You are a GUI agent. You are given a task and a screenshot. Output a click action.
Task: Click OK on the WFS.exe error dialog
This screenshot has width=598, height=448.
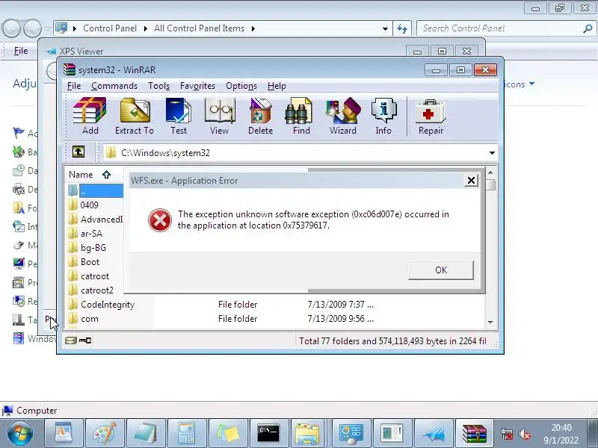[x=441, y=270]
